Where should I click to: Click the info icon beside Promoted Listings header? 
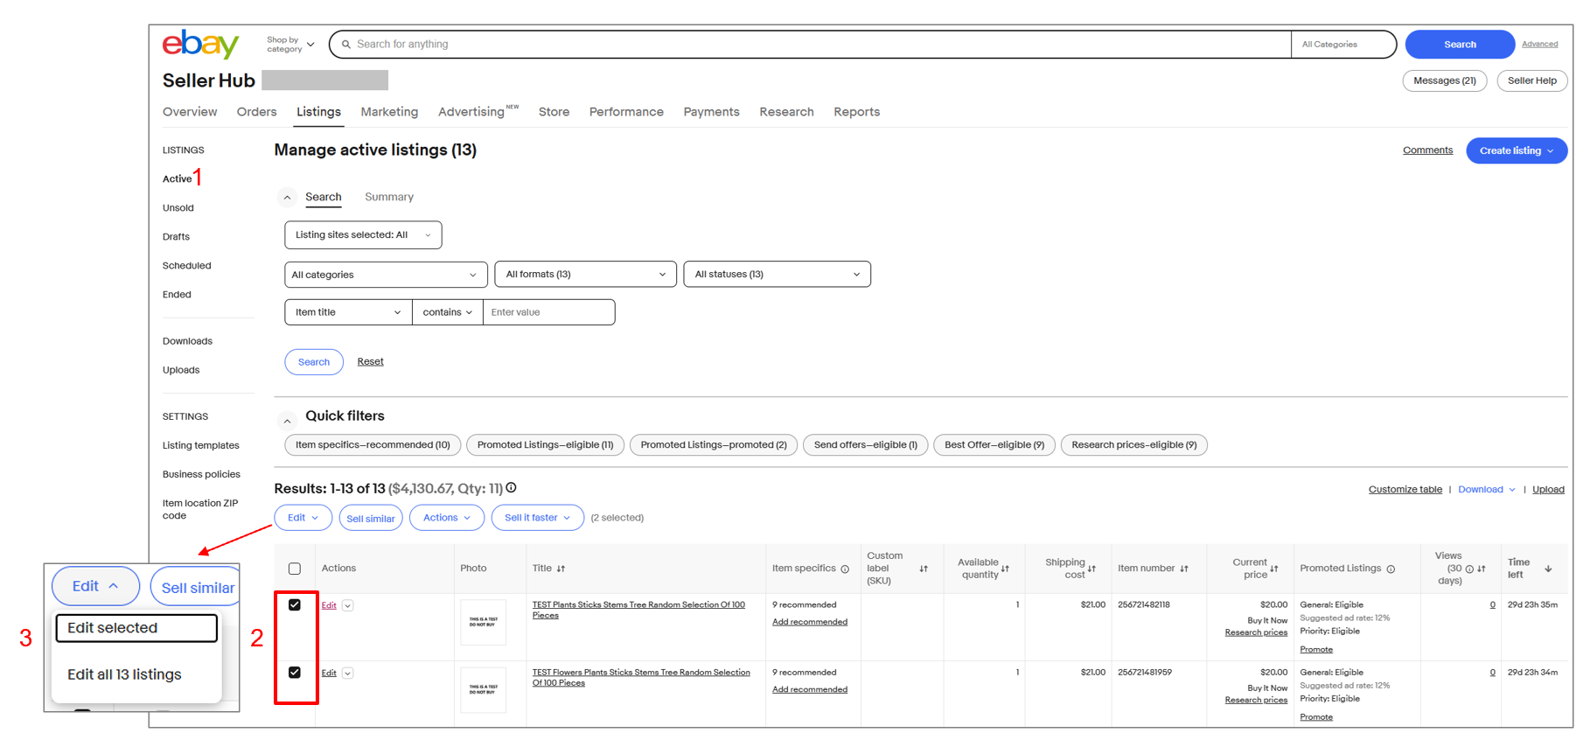click(1391, 569)
